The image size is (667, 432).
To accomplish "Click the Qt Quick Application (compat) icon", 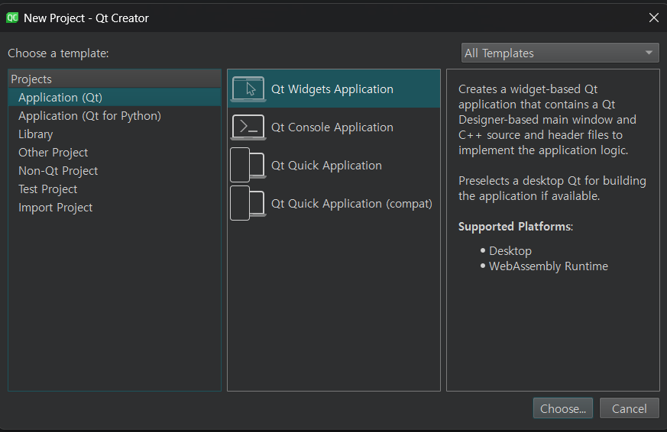I will point(248,204).
